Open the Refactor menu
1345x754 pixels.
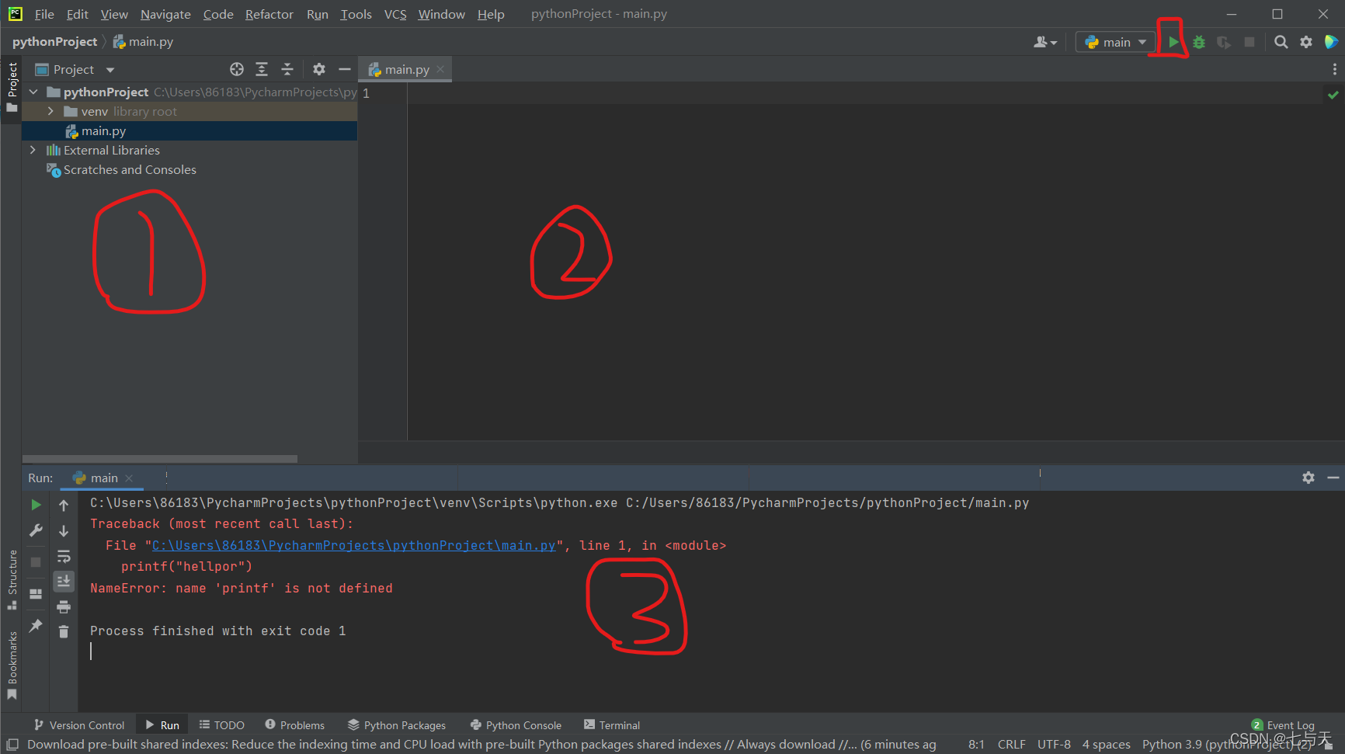click(269, 14)
